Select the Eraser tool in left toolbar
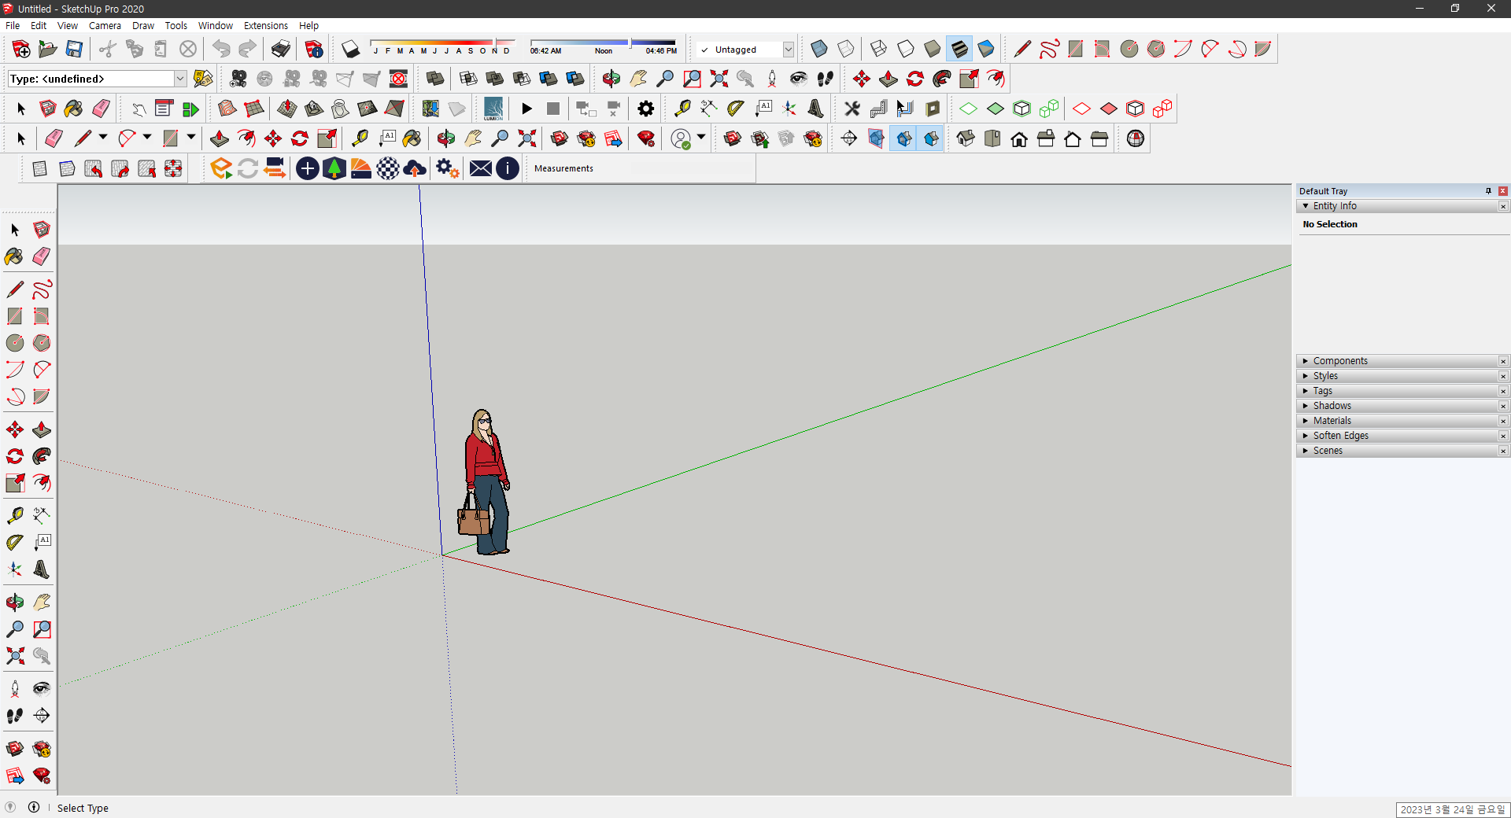The image size is (1511, 818). pyautogui.click(x=42, y=256)
